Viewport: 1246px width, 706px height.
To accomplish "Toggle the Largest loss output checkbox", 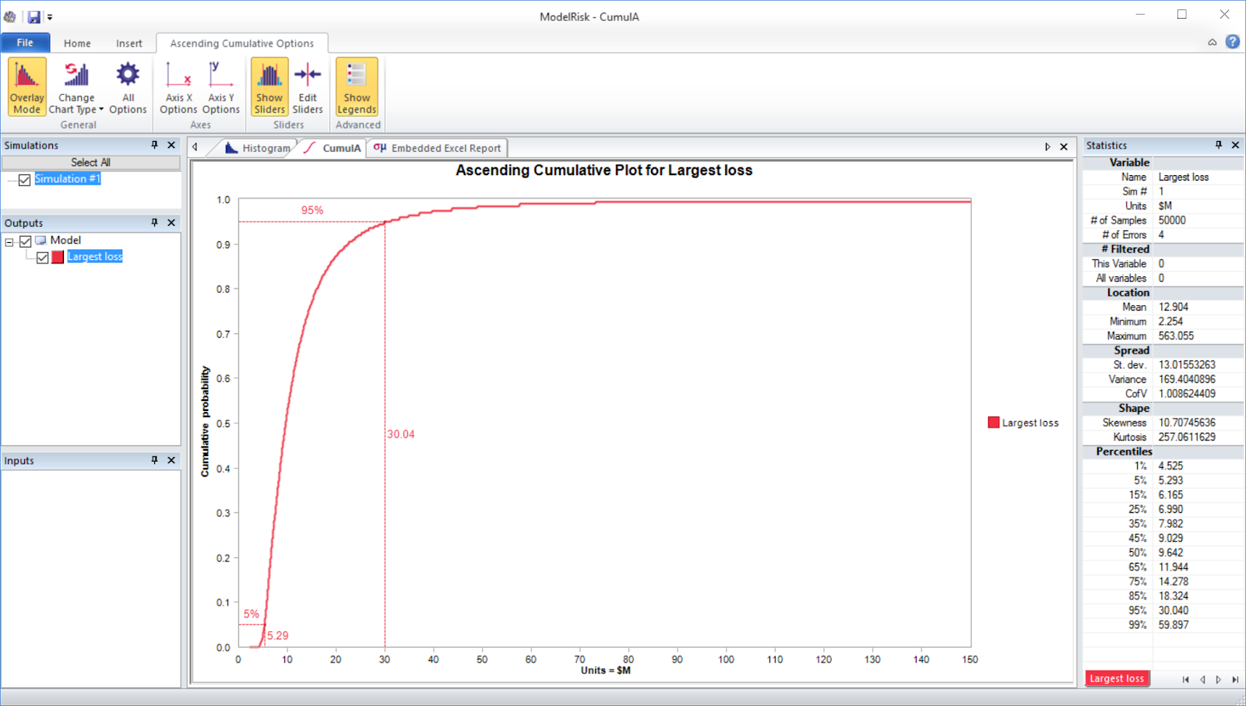I will pyautogui.click(x=43, y=258).
